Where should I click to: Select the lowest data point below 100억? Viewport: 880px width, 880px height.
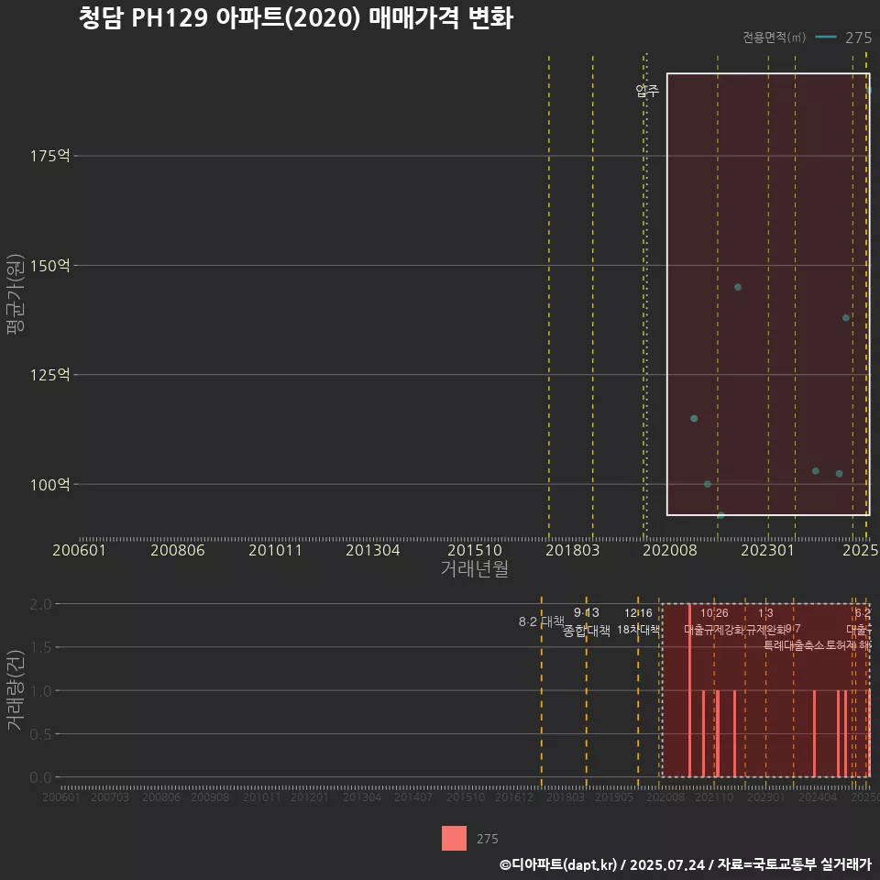coord(720,515)
